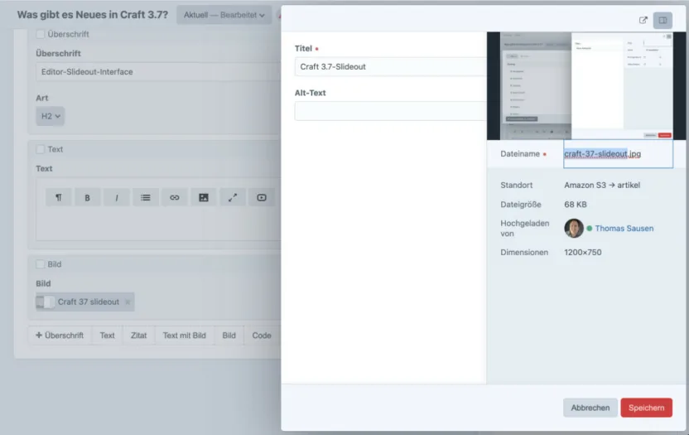Add an Überschrift block

coord(60,335)
